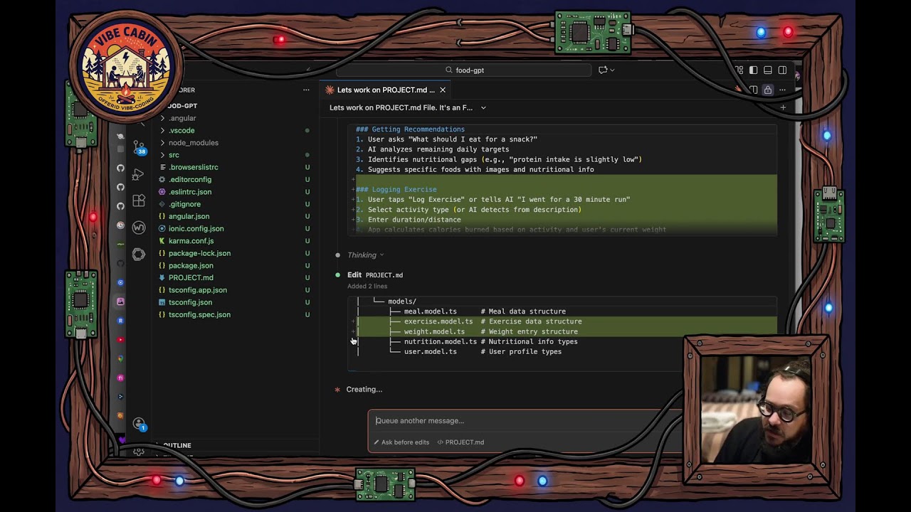Click 'Ask before edits' mode button
The height and width of the screenshot is (512, 911).
click(x=401, y=442)
